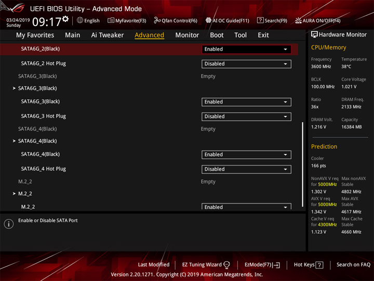Click the 09:17 clock display
This screenshot has height=281, width=374.
point(47,22)
